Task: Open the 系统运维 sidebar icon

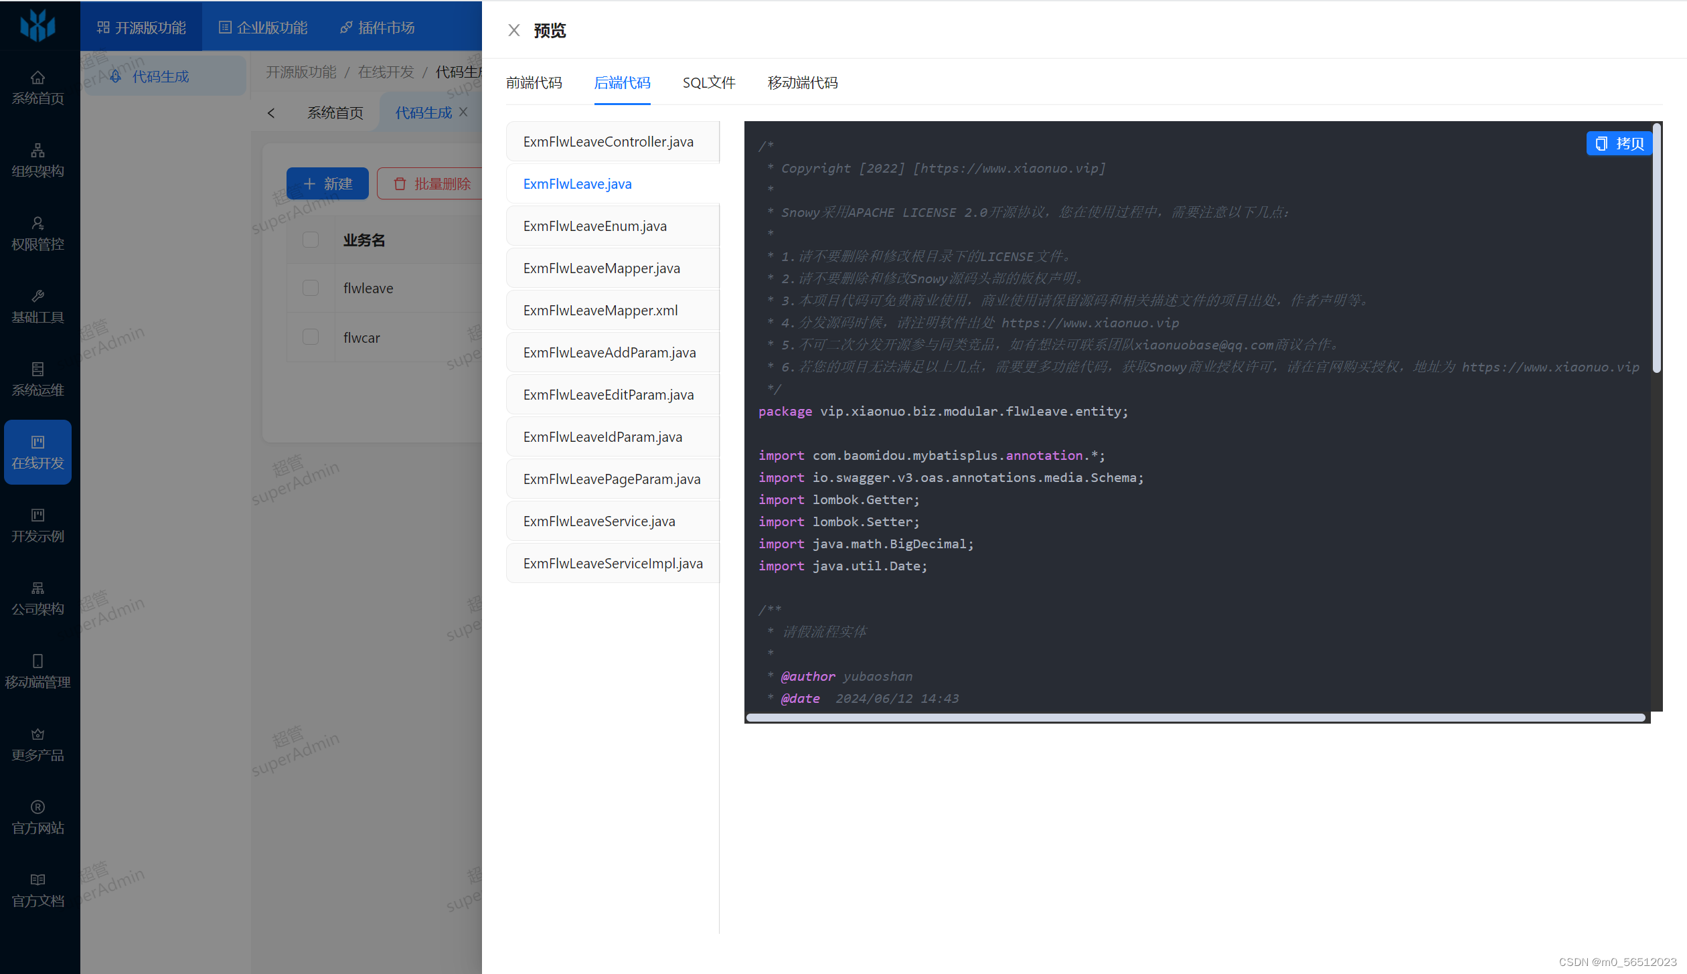Action: (37, 369)
